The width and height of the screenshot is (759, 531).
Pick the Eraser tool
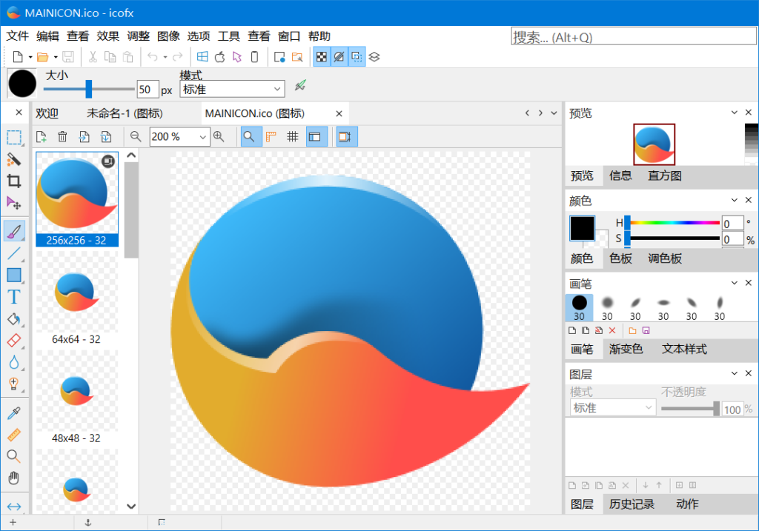(13, 341)
